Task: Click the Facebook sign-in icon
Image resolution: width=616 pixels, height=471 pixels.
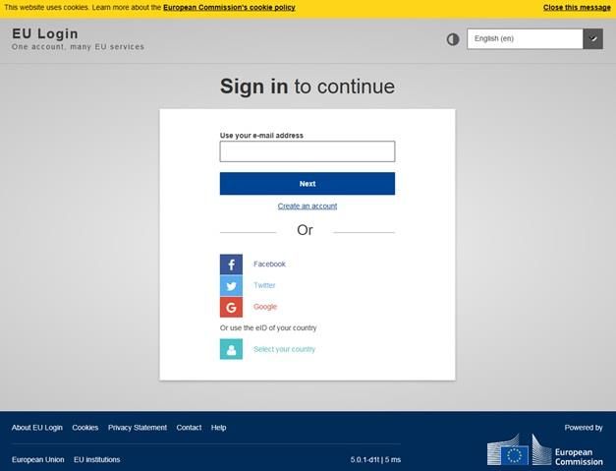Action: [231, 265]
